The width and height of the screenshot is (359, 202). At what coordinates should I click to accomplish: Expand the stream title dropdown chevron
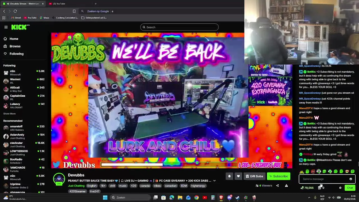click(214, 181)
